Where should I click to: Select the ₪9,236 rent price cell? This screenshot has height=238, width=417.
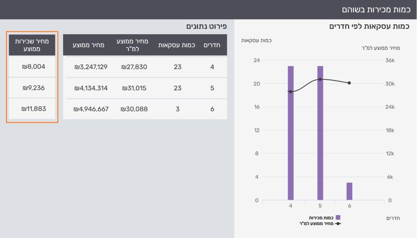[32, 88]
